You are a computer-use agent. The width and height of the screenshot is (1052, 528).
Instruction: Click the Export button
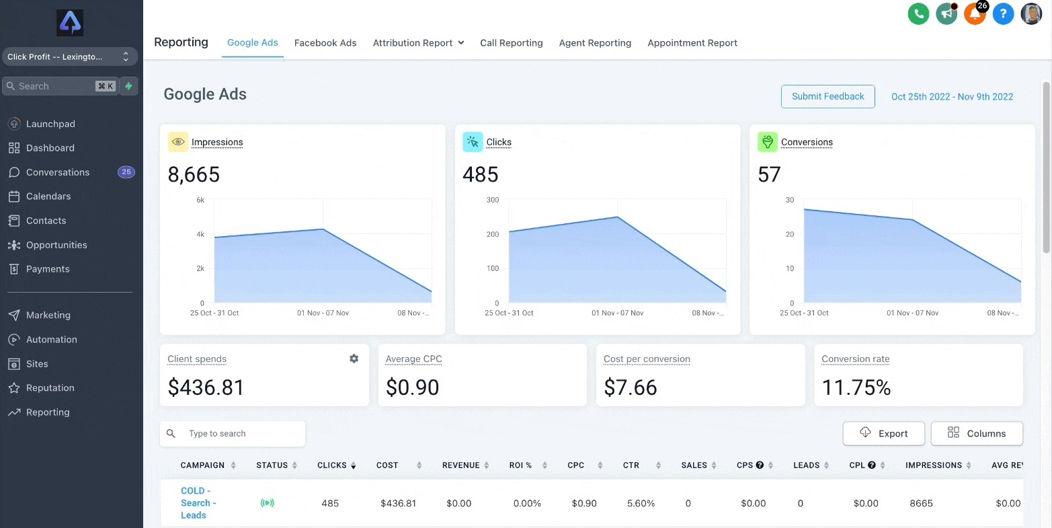point(884,434)
